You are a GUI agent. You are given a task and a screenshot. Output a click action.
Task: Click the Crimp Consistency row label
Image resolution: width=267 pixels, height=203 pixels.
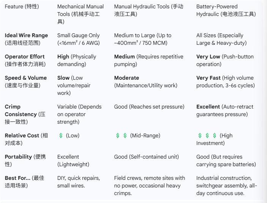(x=25, y=114)
